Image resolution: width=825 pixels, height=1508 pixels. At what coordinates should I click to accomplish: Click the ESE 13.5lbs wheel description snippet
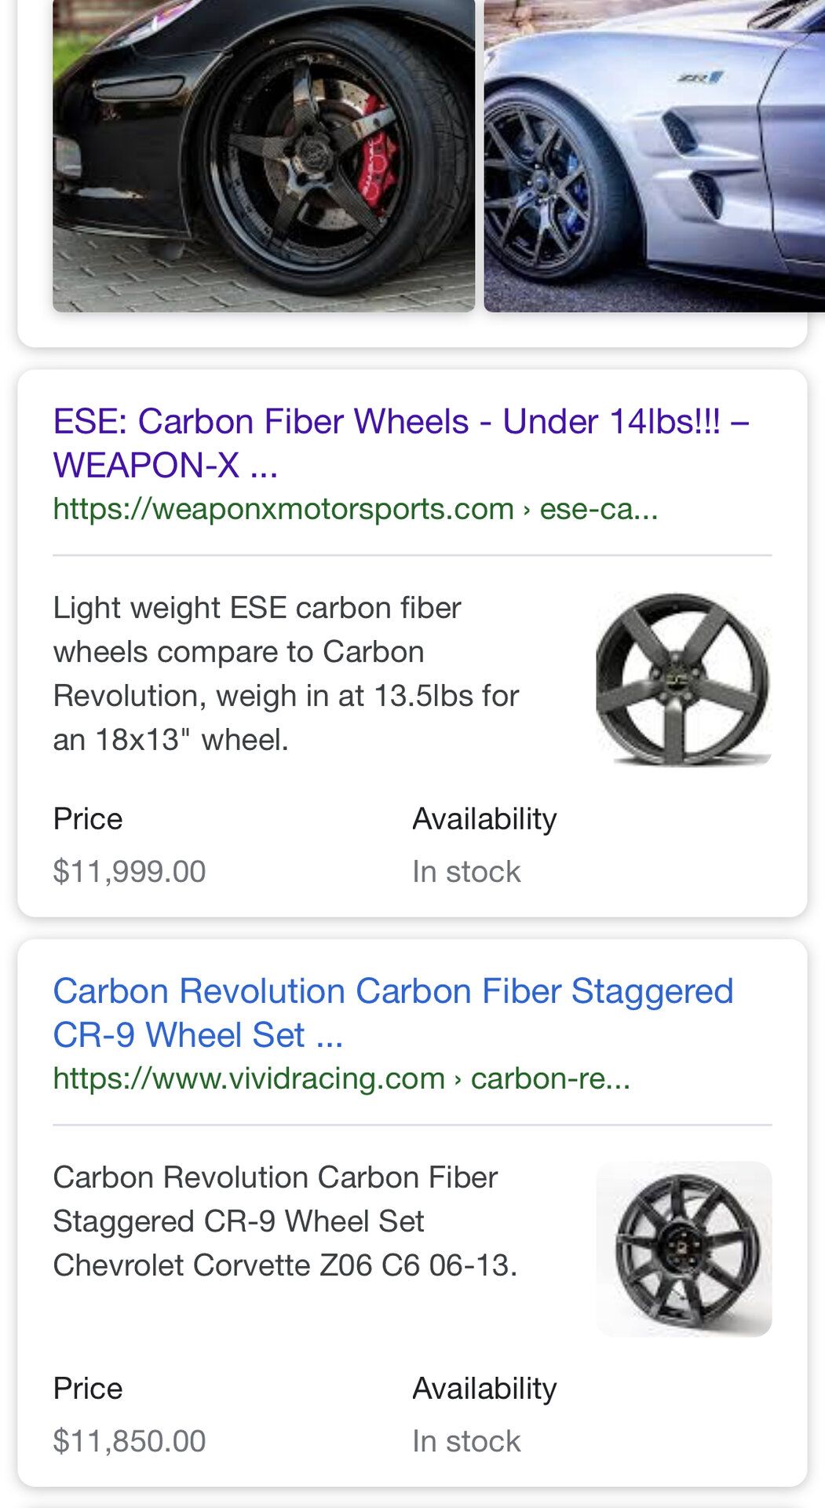point(286,673)
